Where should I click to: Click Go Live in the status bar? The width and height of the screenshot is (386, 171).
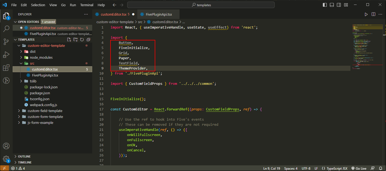click(359, 168)
